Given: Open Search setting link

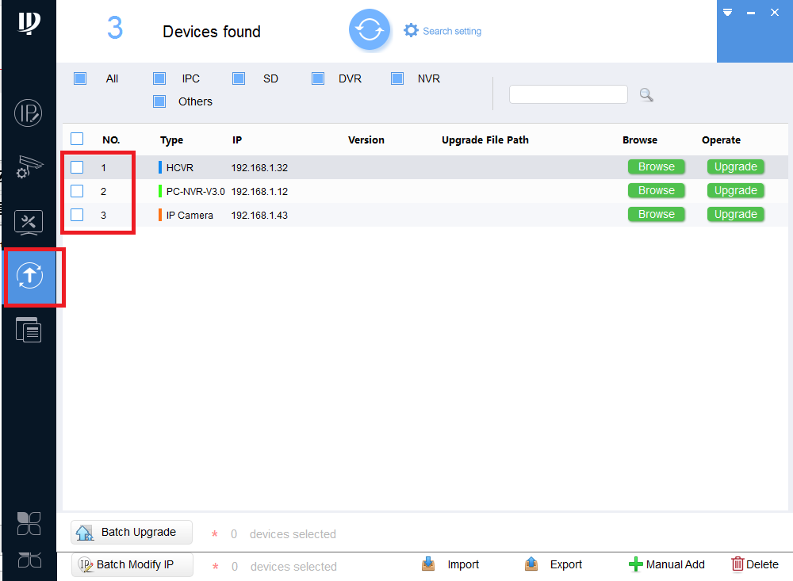Looking at the screenshot, I should 442,31.
